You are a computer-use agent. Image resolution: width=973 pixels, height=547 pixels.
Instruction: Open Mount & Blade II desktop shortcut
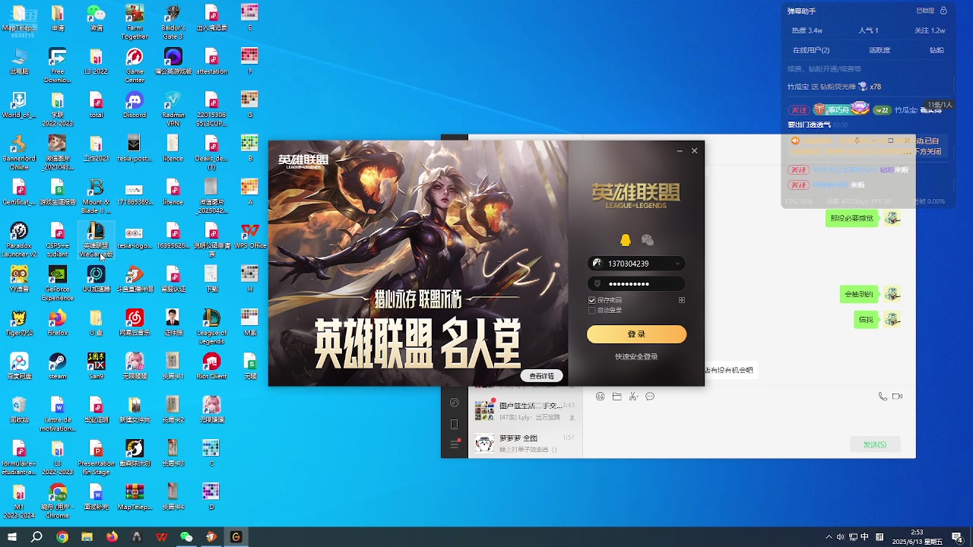[x=96, y=196]
